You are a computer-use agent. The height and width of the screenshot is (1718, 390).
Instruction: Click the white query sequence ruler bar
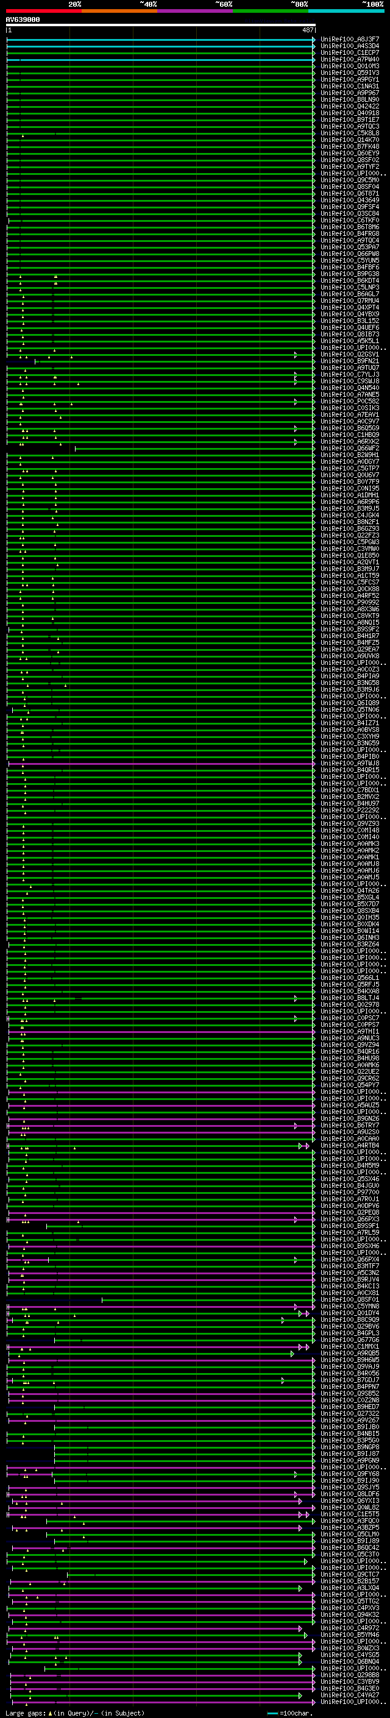[x=160, y=26]
